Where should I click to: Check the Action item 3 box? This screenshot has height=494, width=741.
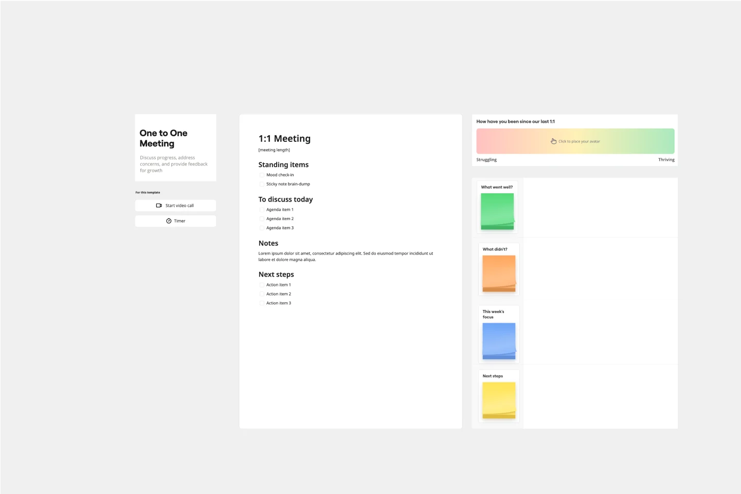[x=262, y=303]
